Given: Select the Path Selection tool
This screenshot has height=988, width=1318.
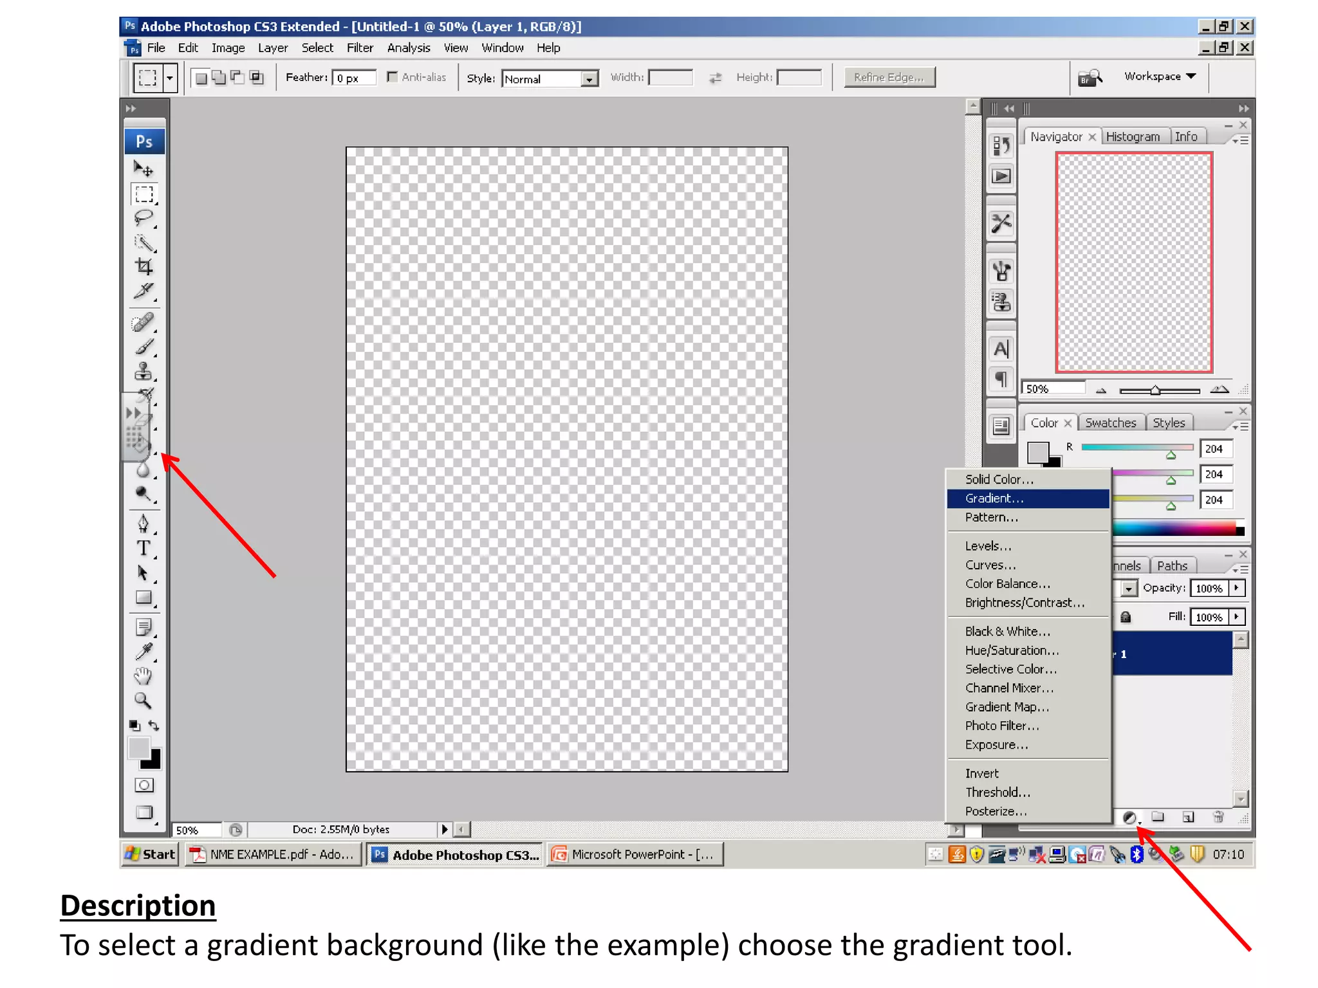Looking at the screenshot, I should [x=144, y=573].
